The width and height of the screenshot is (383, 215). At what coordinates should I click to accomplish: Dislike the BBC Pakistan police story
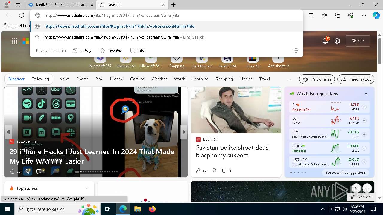click(214, 171)
